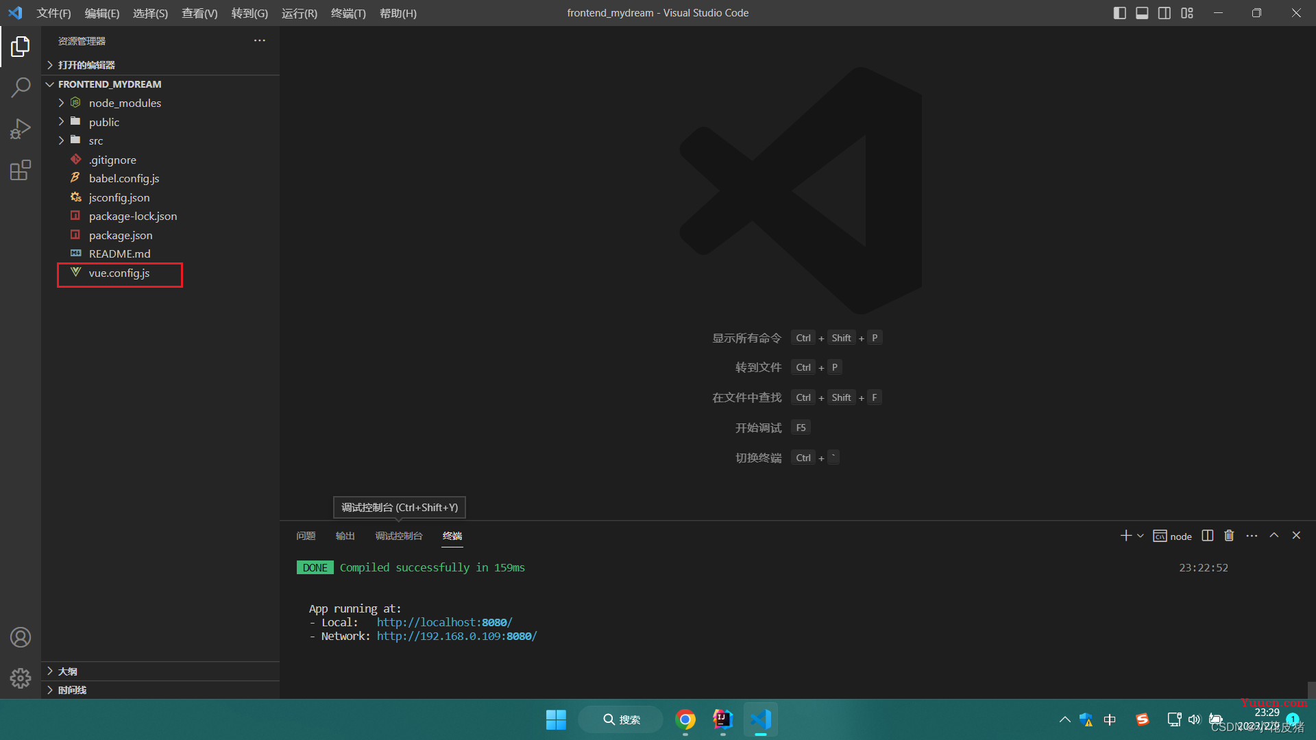Open terminal panel more actions ellipsis
Image resolution: width=1316 pixels, height=740 pixels.
tap(1252, 536)
